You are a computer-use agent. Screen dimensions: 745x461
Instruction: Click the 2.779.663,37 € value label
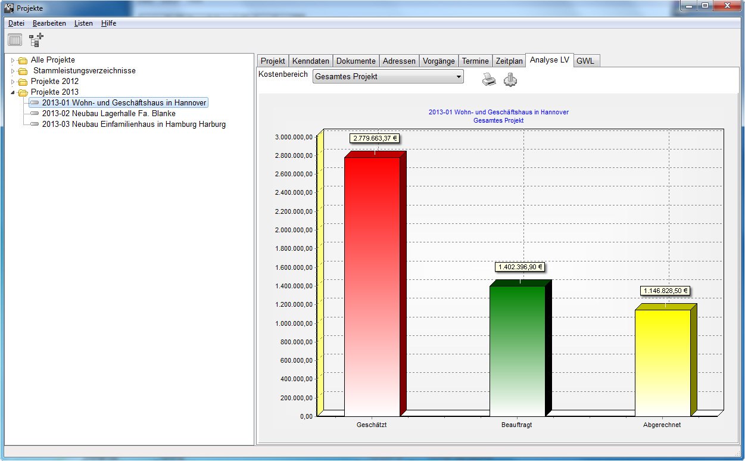tap(374, 138)
